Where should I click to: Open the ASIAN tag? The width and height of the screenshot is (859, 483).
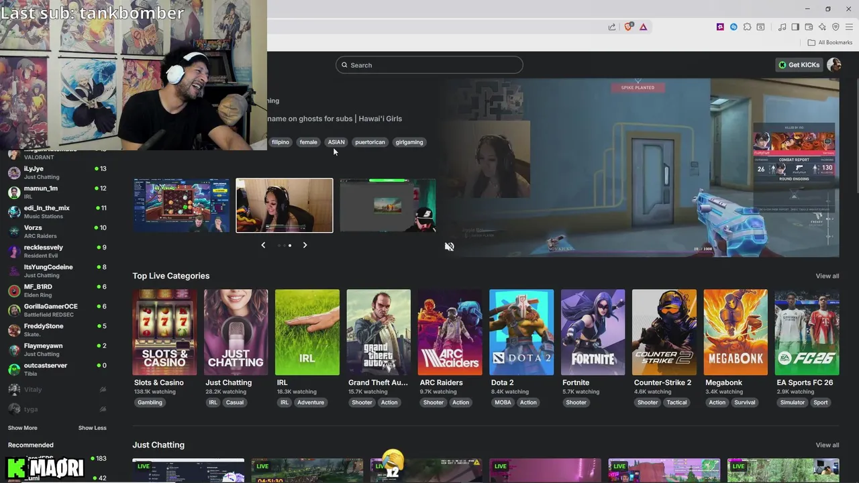click(336, 142)
